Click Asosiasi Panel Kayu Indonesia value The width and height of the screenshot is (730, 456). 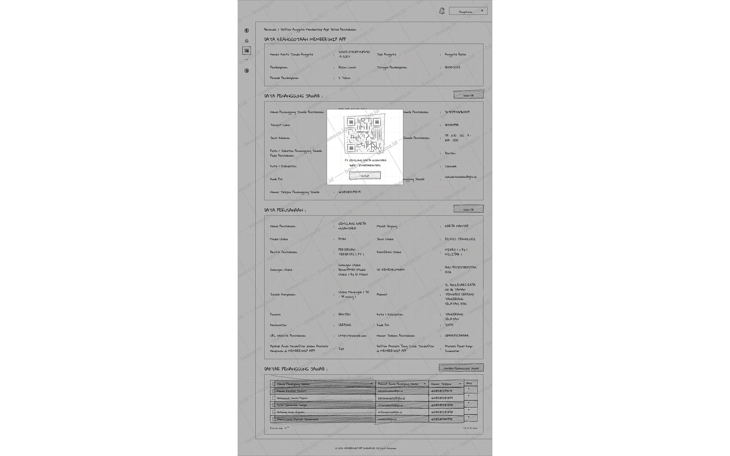click(459, 348)
